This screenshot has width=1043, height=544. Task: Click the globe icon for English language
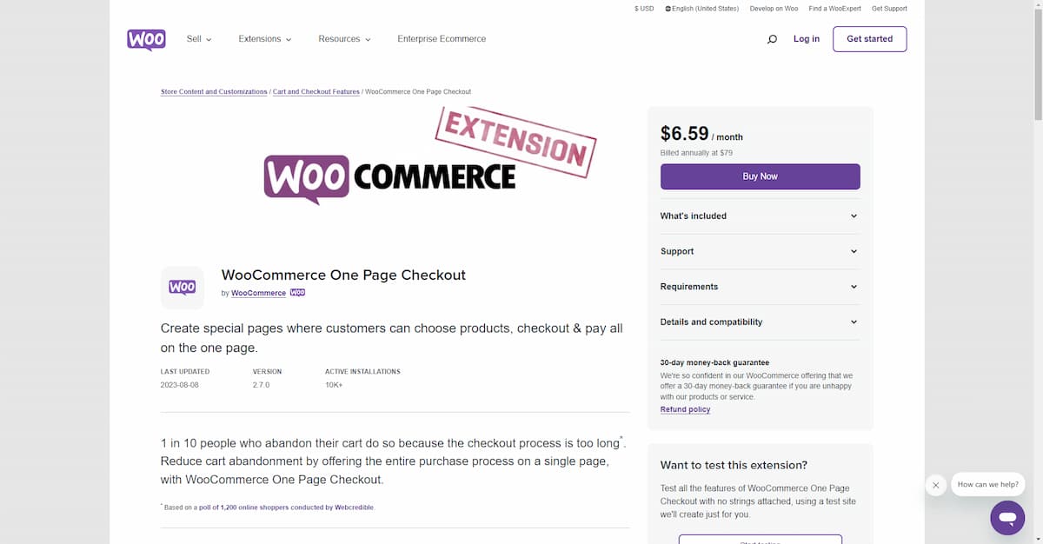(x=668, y=9)
